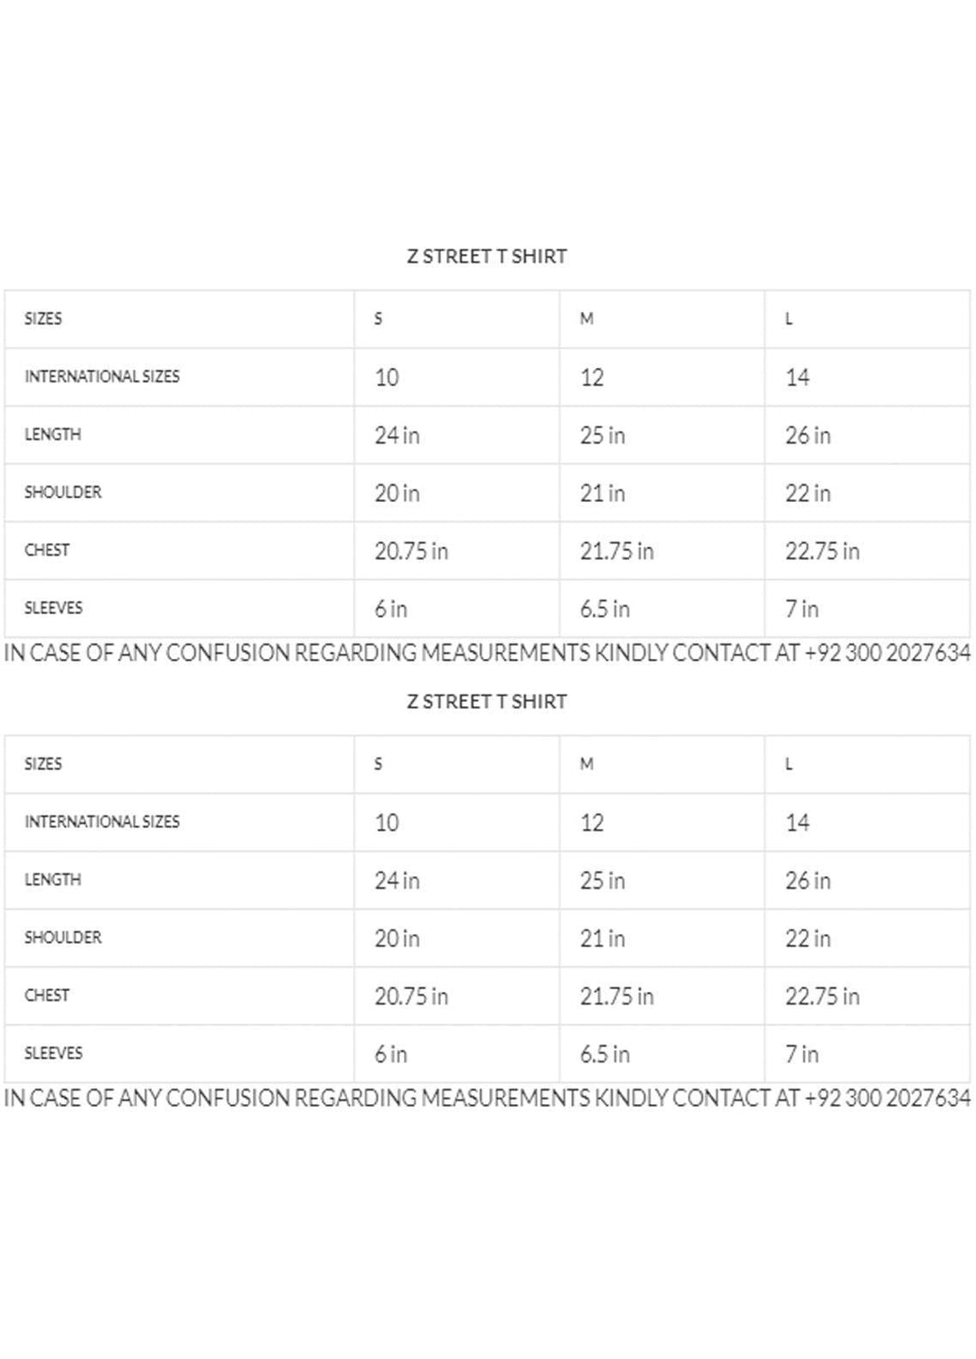Select size S column header in upper table

pyautogui.click(x=379, y=318)
